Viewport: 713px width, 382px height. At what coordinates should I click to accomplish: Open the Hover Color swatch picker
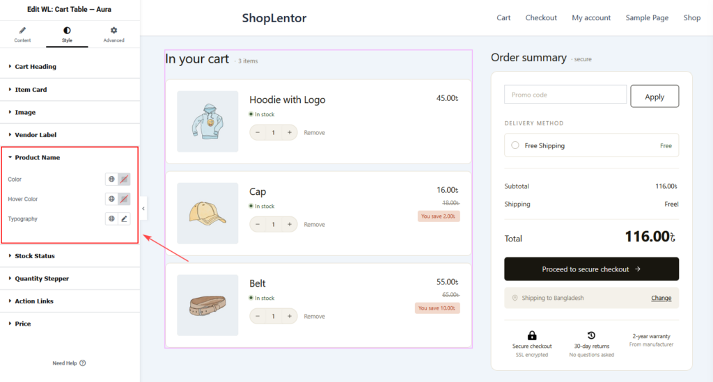pyautogui.click(x=124, y=199)
